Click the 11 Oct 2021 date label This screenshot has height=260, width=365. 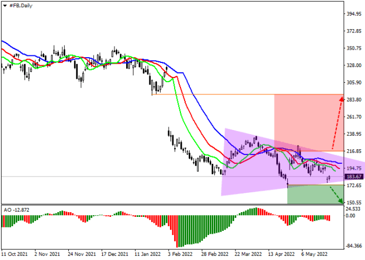tap(14, 254)
